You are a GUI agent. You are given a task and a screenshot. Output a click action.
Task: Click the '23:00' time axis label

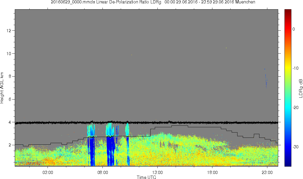click(267, 172)
